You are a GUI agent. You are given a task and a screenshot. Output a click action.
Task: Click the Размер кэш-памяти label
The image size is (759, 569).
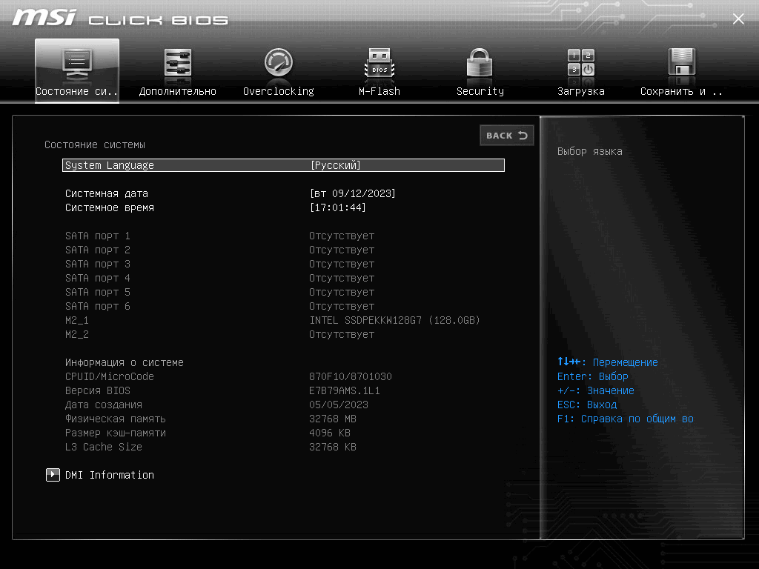(115, 433)
